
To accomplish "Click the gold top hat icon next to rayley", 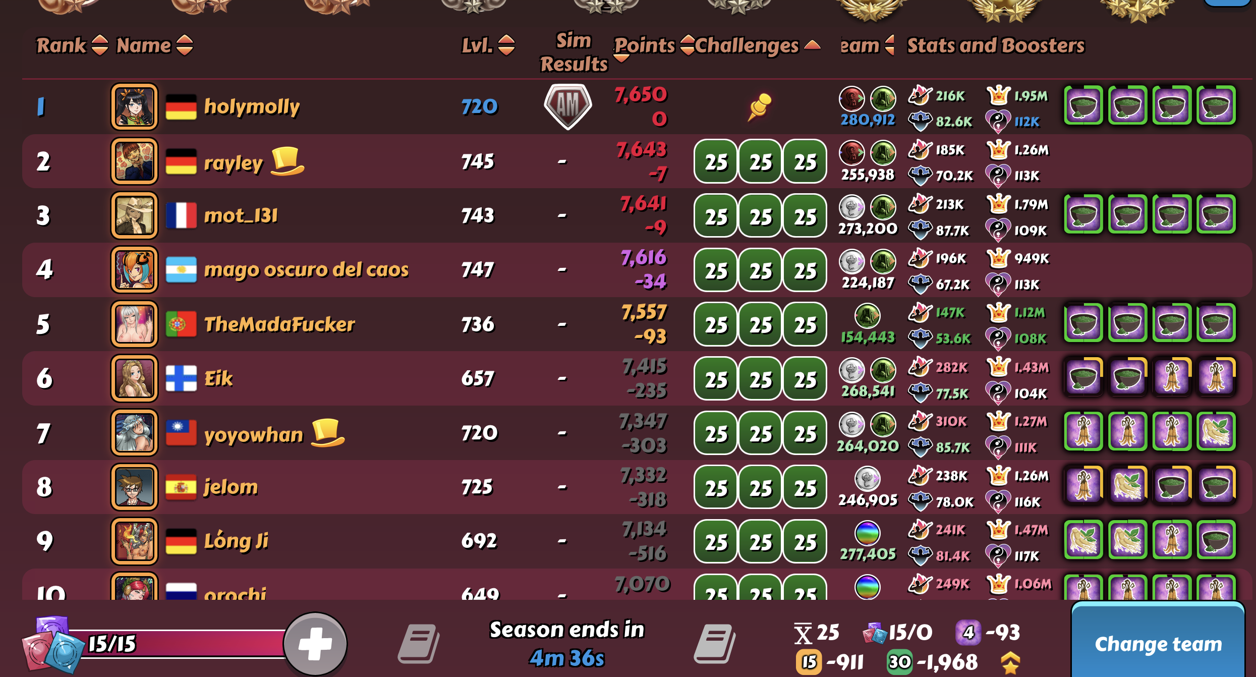I will (x=288, y=161).
